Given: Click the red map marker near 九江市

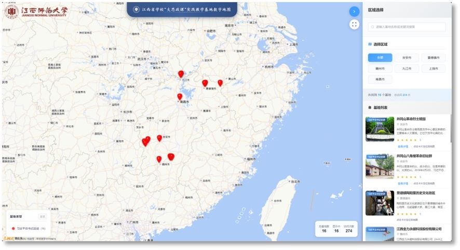Looking at the screenshot, I should tap(181, 74).
